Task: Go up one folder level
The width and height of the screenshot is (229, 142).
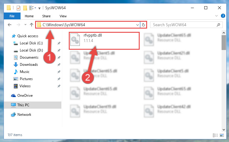Action: tap(32, 25)
